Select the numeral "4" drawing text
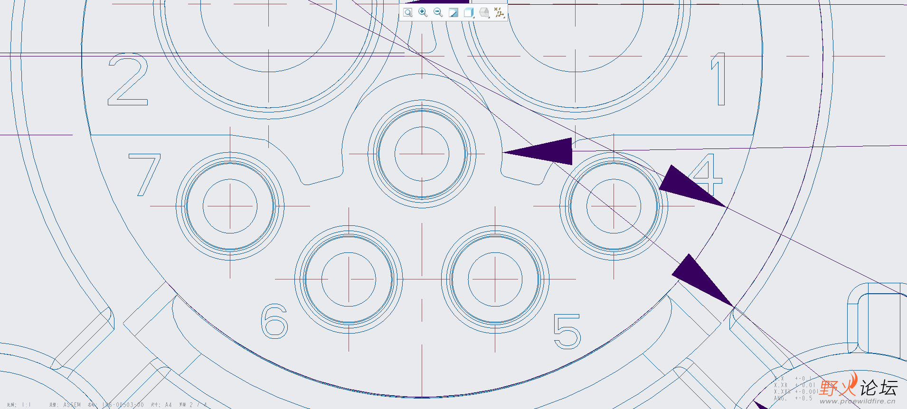Viewport: 907px width, 409px height. (x=706, y=174)
